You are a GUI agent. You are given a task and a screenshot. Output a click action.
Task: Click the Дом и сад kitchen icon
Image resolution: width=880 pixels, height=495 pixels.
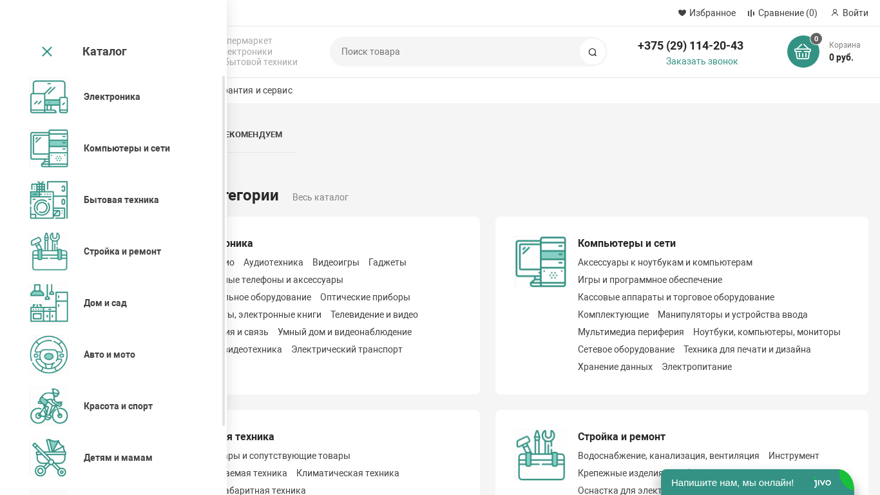[x=49, y=303]
